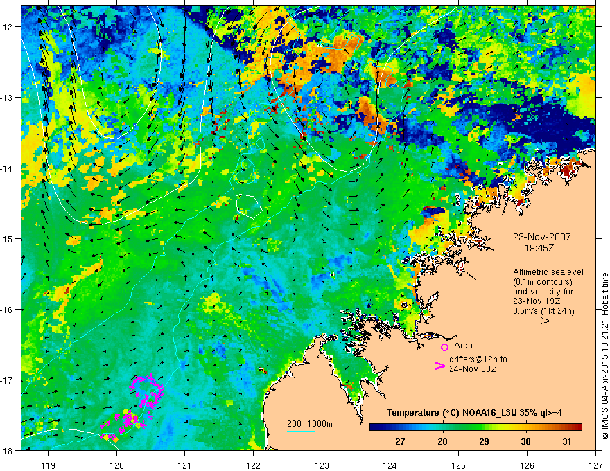Screen dimensions: 610x471
Task: Click the "0.5m/s (1kt 24h)" label
Action: point(543,311)
